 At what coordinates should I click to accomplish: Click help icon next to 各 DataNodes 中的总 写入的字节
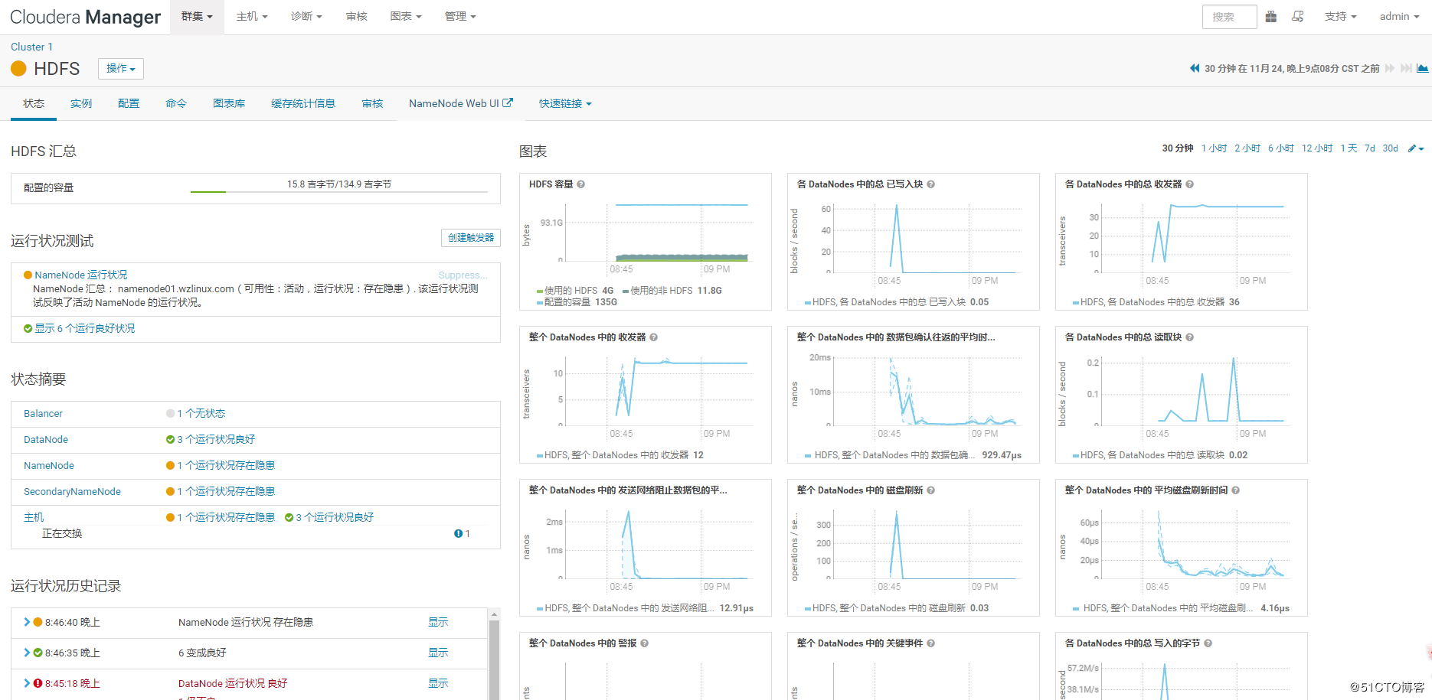1208,643
